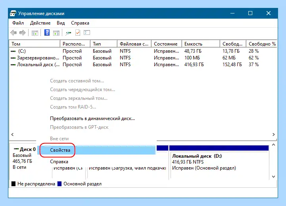The width and height of the screenshot is (286, 206).
Task: Open the Действие menu
Action: click(x=40, y=23)
